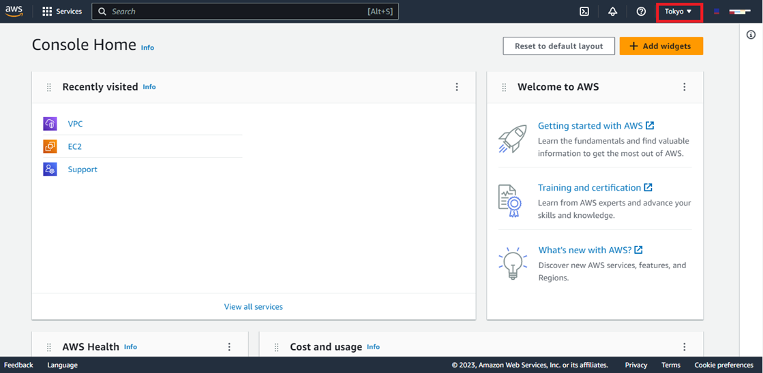Open Cost and usage widget options menu
The height and width of the screenshot is (373, 763).
point(684,346)
